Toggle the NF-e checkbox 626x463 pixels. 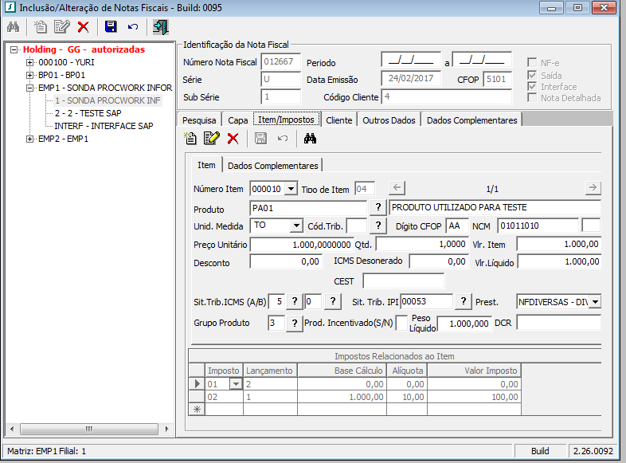click(533, 62)
